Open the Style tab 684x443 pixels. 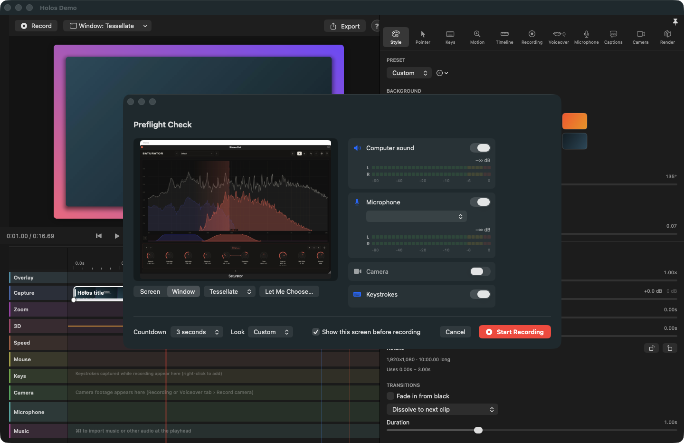[396, 37]
